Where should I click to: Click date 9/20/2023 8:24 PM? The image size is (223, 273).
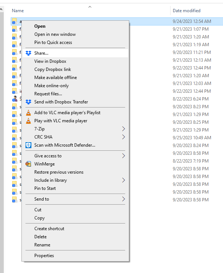pos(191,146)
